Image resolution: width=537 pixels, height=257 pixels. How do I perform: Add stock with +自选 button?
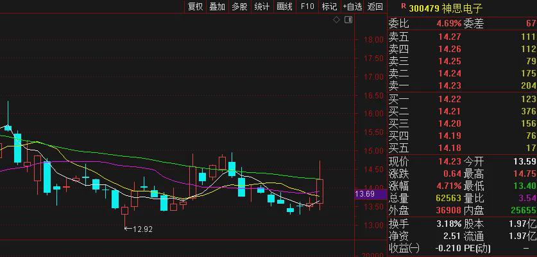coord(352,6)
